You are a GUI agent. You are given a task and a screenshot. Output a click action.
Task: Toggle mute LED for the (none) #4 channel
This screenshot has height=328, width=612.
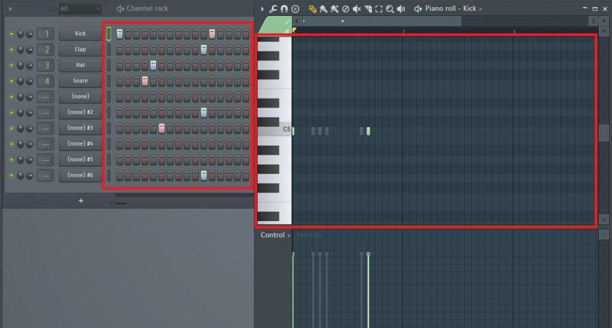coord(11,144)
